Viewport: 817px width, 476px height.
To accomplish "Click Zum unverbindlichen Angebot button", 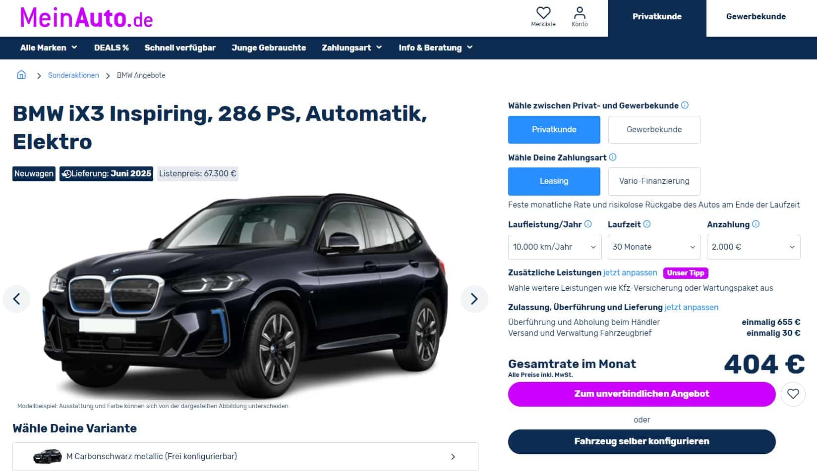I will pos(642,394).
